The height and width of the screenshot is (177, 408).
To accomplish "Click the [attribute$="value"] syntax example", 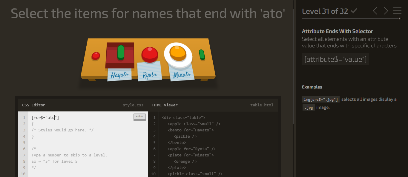I will [x=335, y=59].
